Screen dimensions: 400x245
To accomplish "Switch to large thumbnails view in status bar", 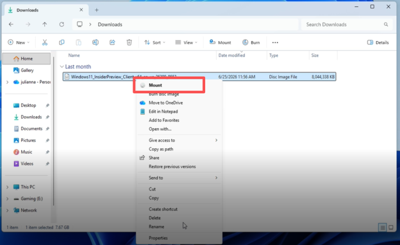I will click(x=391, y=227).
